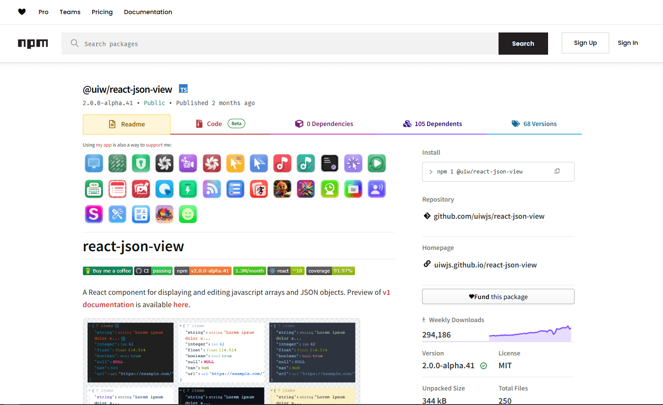This screenshot has width=663, height=405.
Task: Click the Sign Up button
Action: click(585, 43)
